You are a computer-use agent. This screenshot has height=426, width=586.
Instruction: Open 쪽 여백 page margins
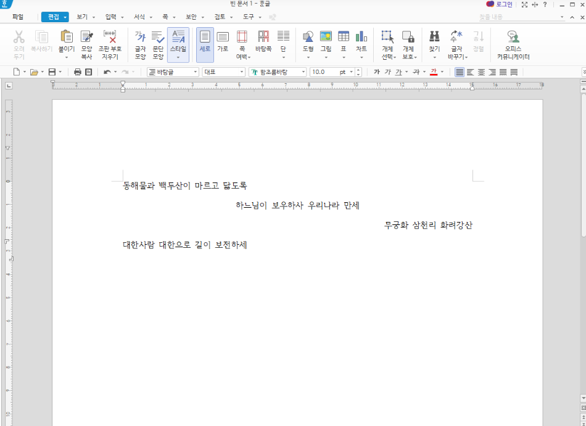point(242,45)
